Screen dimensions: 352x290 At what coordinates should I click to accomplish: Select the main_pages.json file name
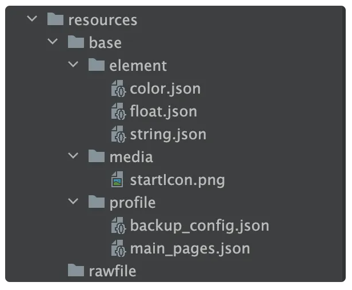point(190,248)
